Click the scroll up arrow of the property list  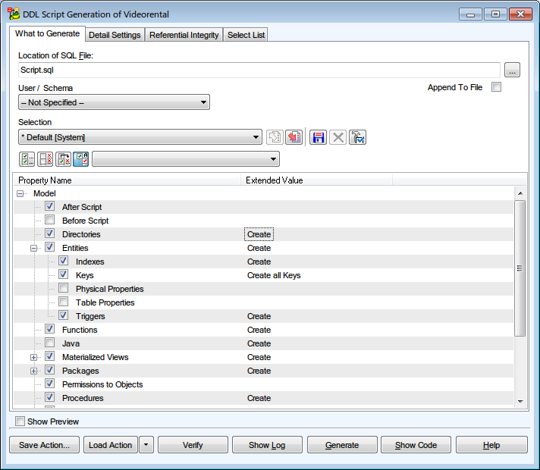[520, 193]
